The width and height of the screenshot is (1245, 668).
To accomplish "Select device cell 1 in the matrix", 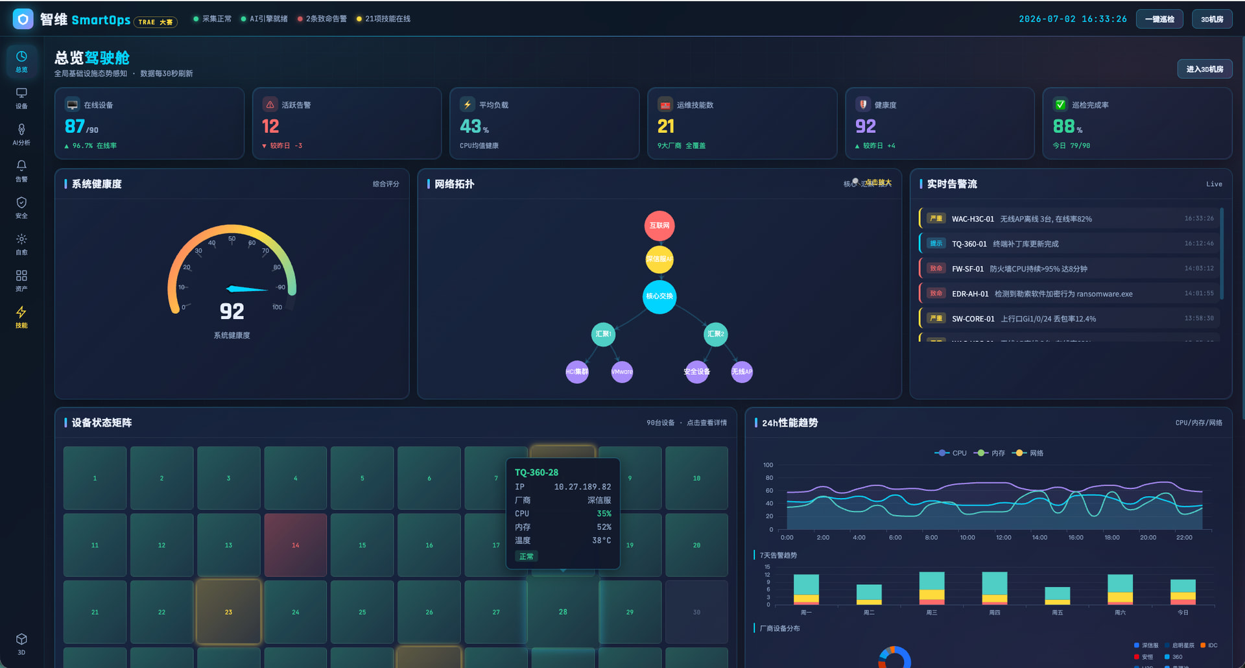I will [95, 478].
